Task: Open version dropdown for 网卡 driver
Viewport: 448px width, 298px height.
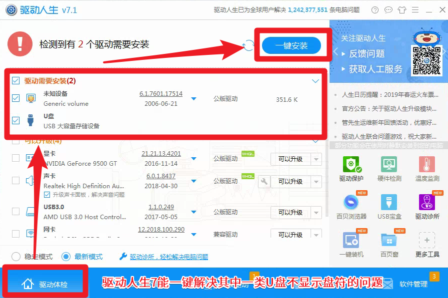Action: [x=193, y=235]
